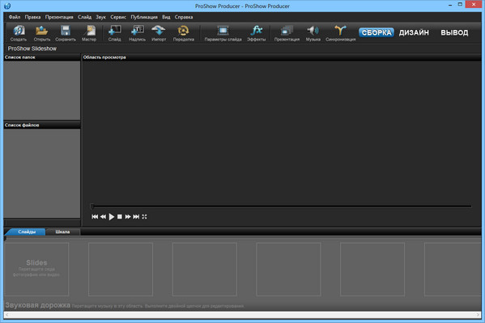485x323 pixels.
Task: Click the slide list horizontal scrollbar left arrow
Action: coord(6,315)
